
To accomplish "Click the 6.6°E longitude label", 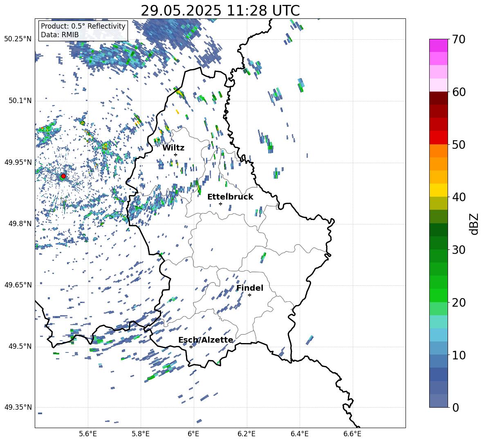I will point(352,434).
